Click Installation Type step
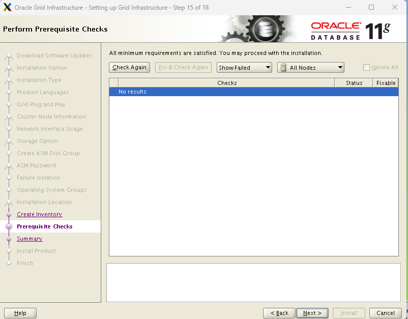The image size is (408, 319). point(39,80)
